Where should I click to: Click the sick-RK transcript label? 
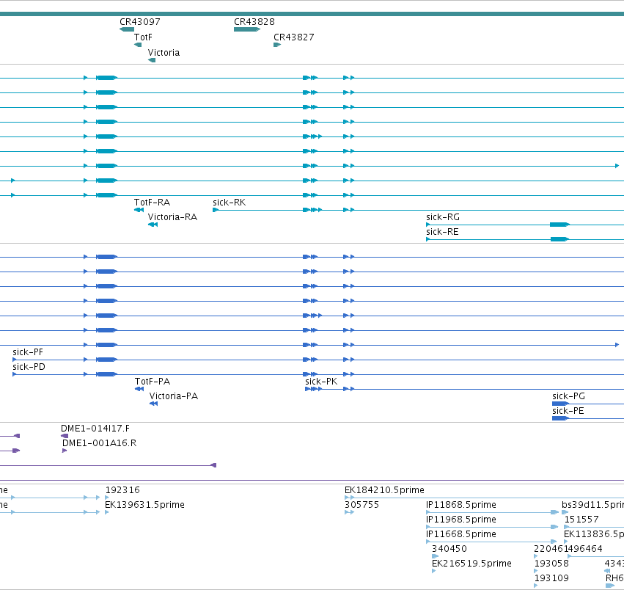click(230, 203)
